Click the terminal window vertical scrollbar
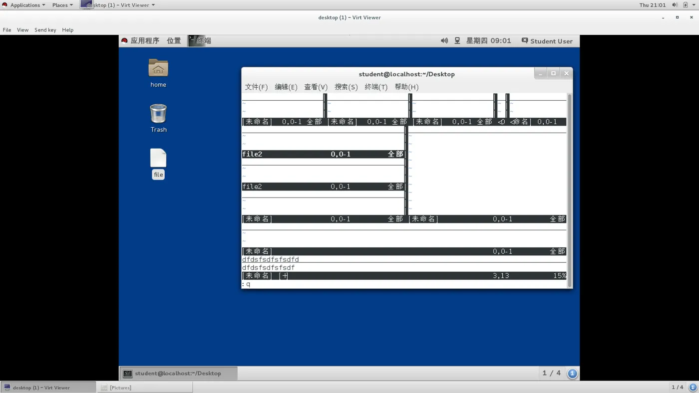 click(569, 190)
